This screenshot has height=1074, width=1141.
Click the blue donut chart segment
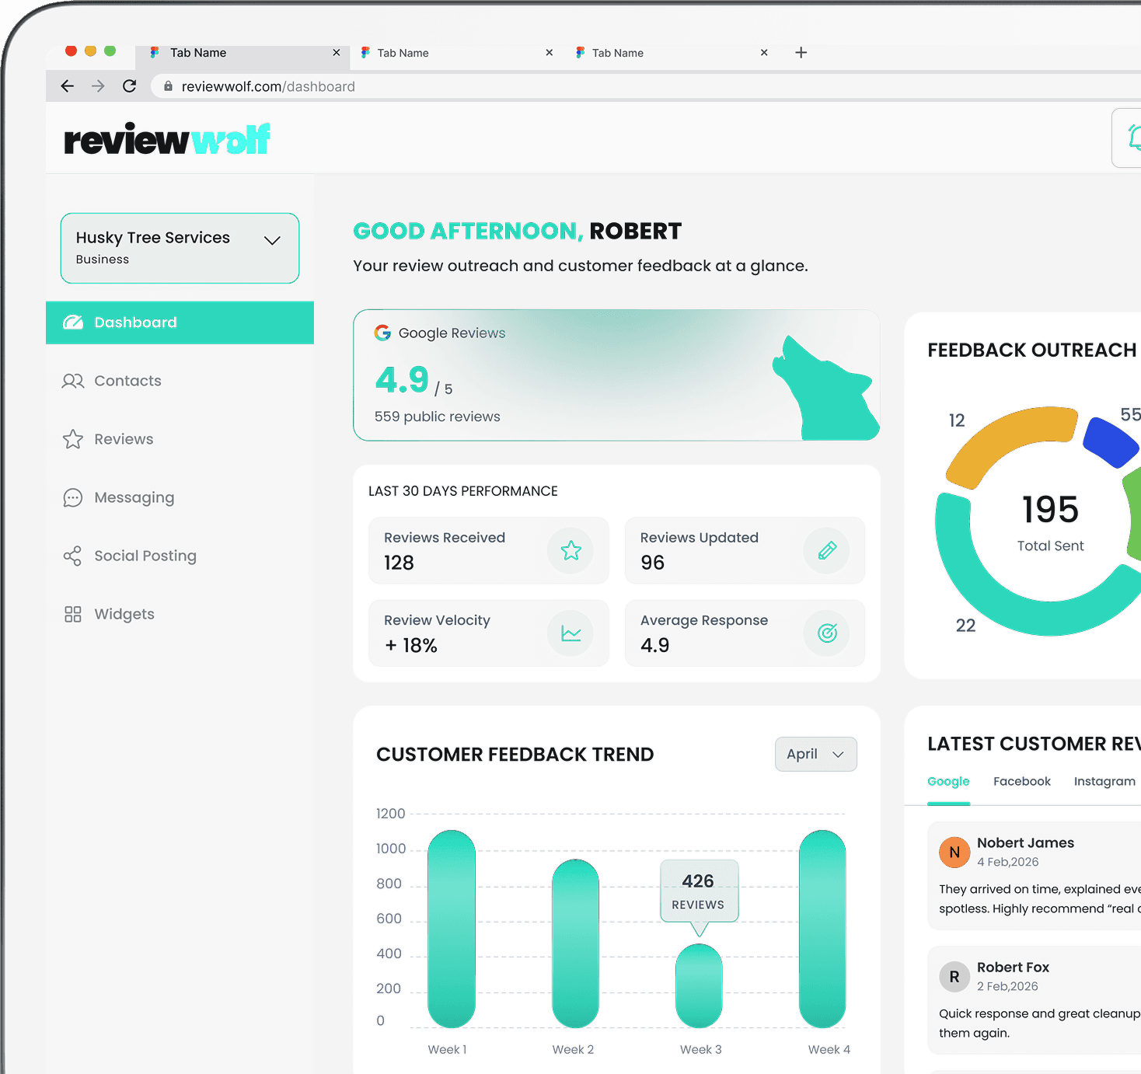(1111, 441)
